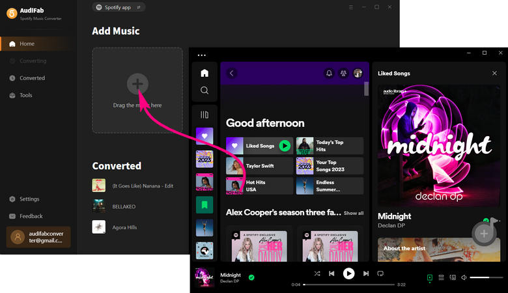Screen dimensions: 508x293
Task: Open Hot Hits playlist in library sidebar
Action: click(x=205, y=182)
